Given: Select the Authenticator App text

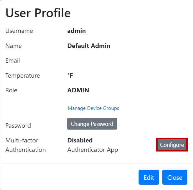Looking at the screenshot, I should click(93, 150).
